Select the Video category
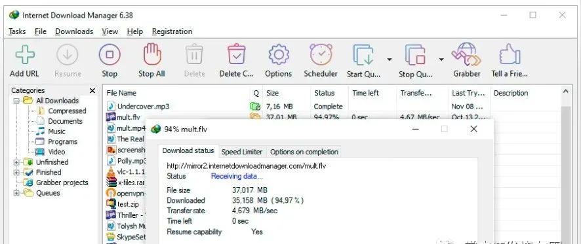This screenshot has width=581, height=244. pos(56,152)
